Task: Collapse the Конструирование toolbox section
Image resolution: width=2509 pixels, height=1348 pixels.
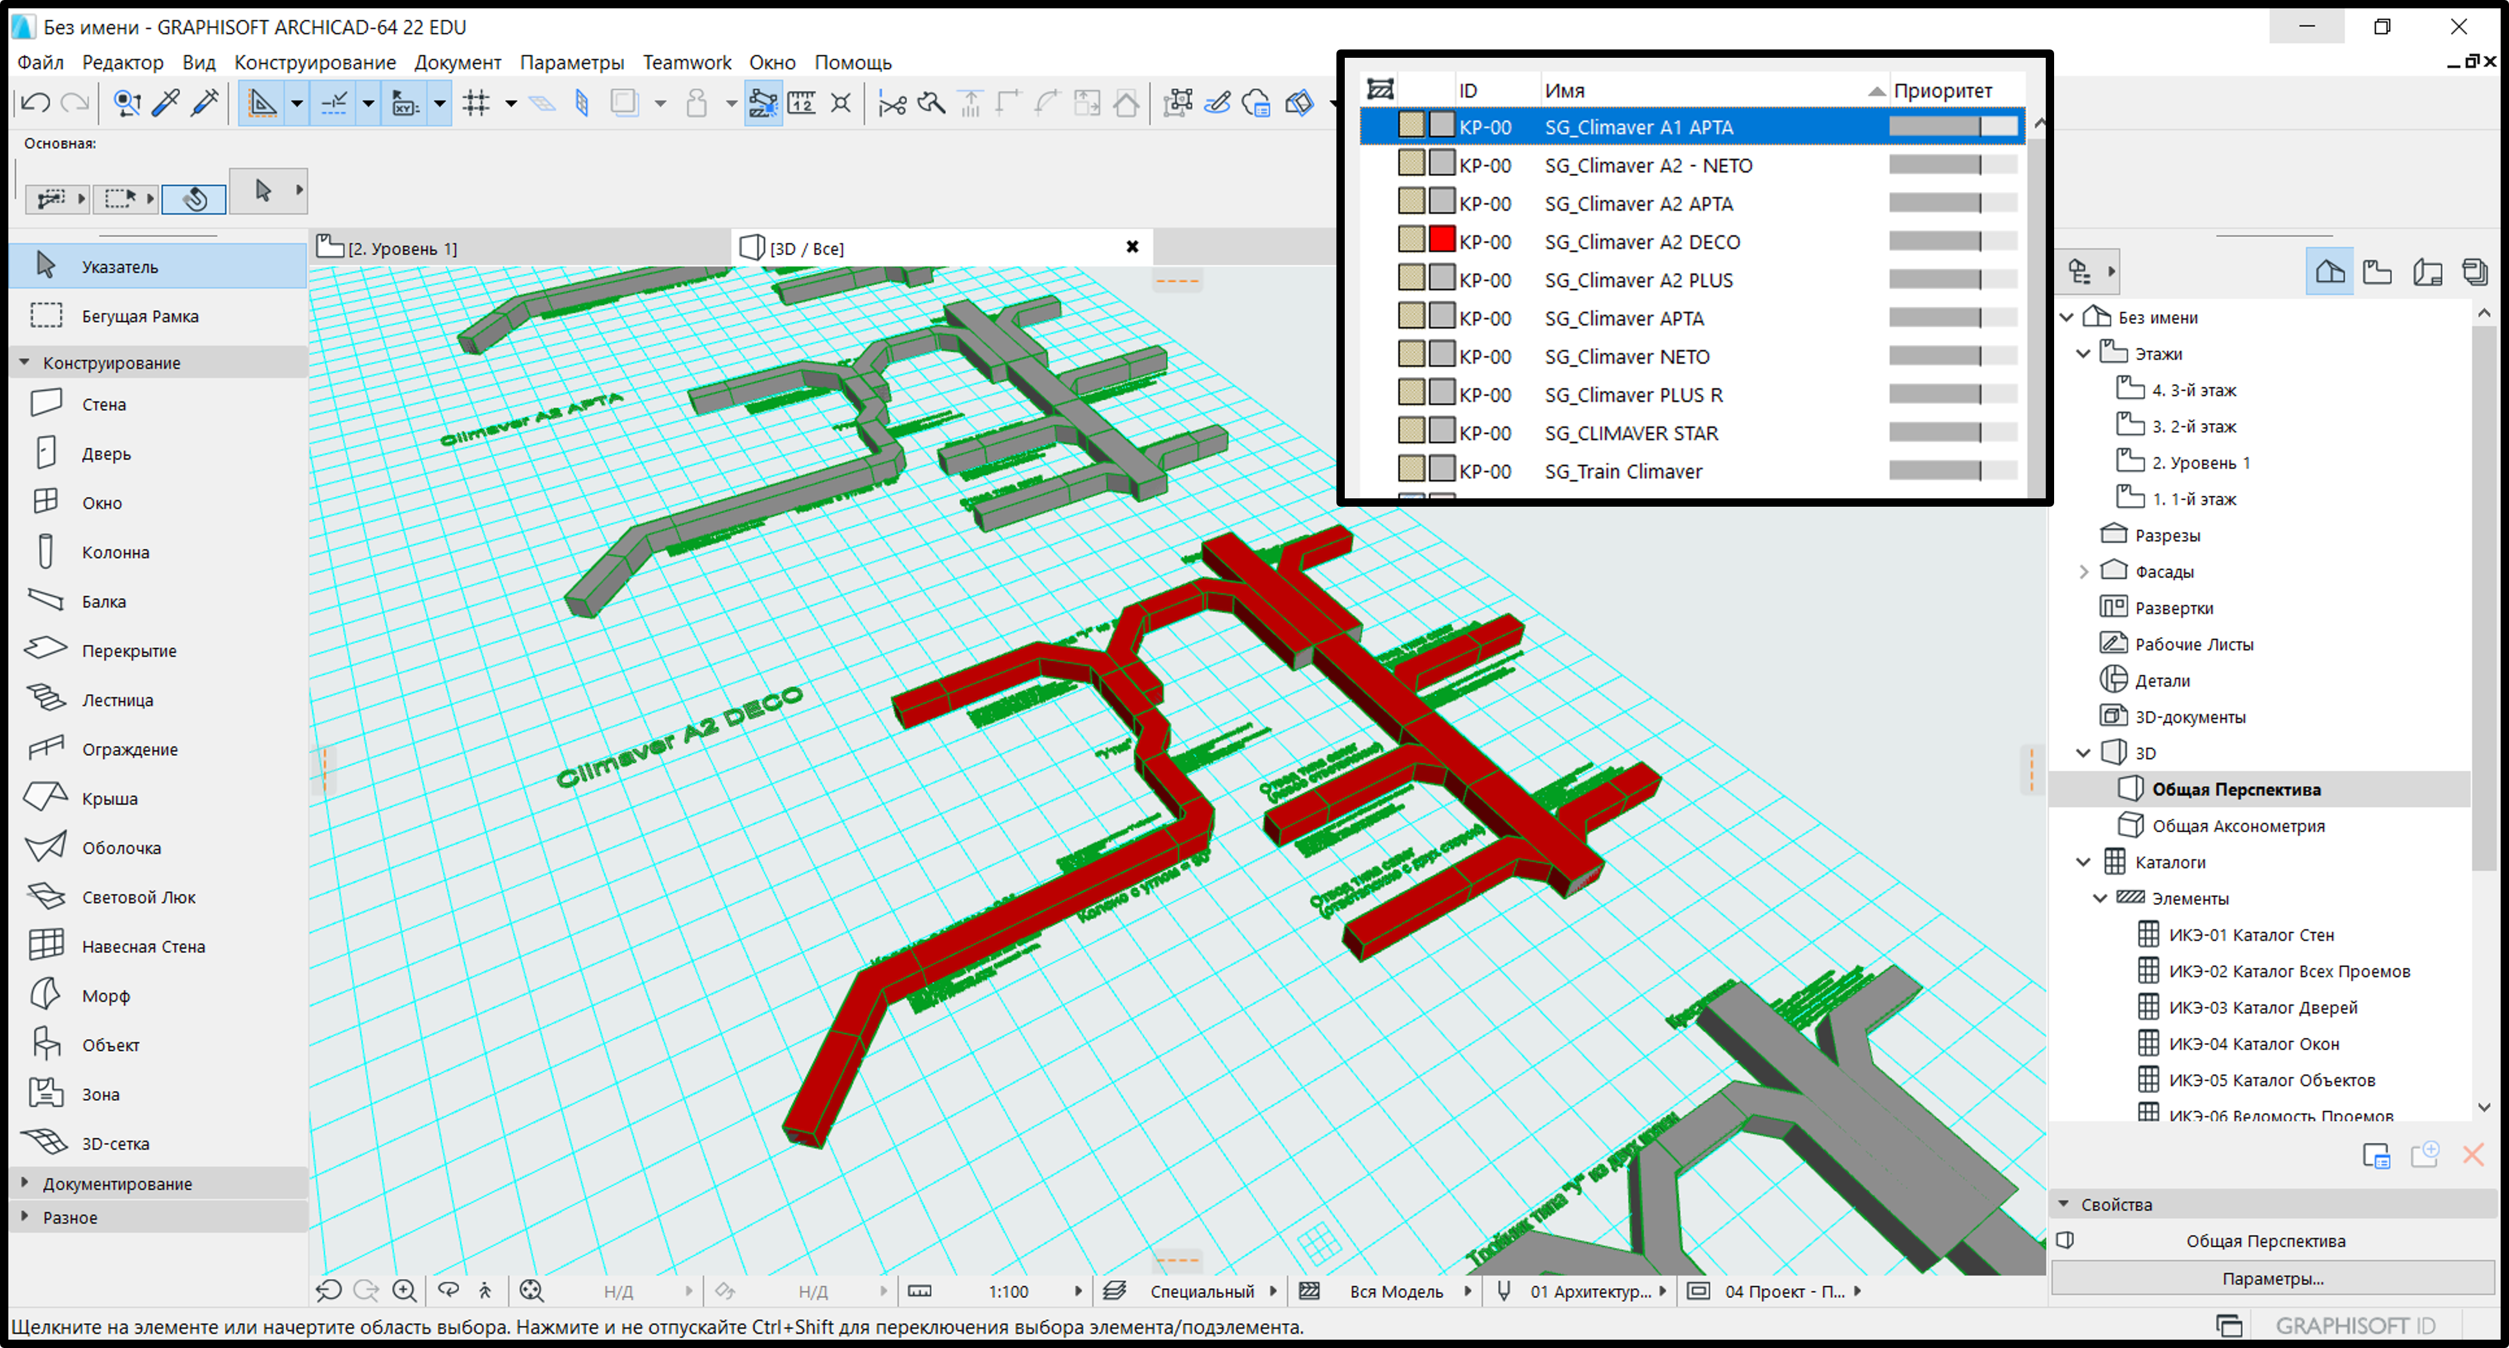Action: click(24, 362)
